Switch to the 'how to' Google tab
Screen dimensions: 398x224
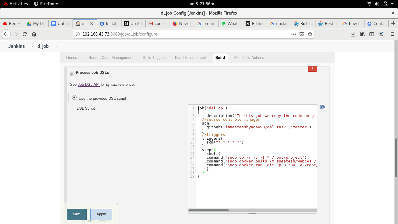(352, 24)
